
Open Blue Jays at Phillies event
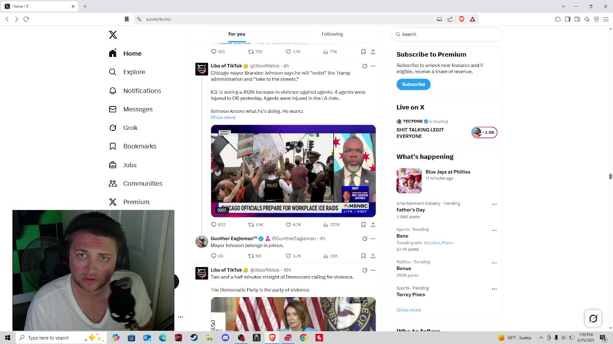tap(447, 181)
